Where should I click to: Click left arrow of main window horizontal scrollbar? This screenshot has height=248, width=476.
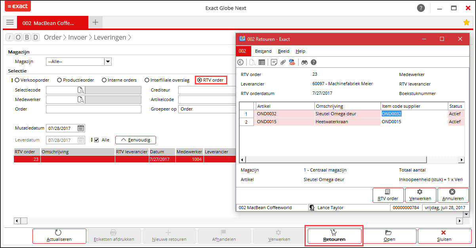[17, 221]
